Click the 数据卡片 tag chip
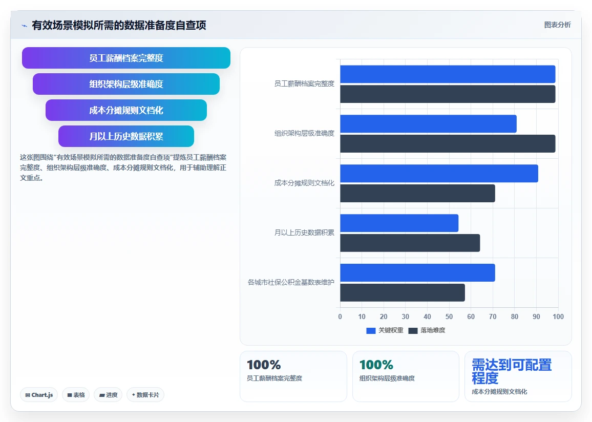592x422 pixels. (145, 395)
